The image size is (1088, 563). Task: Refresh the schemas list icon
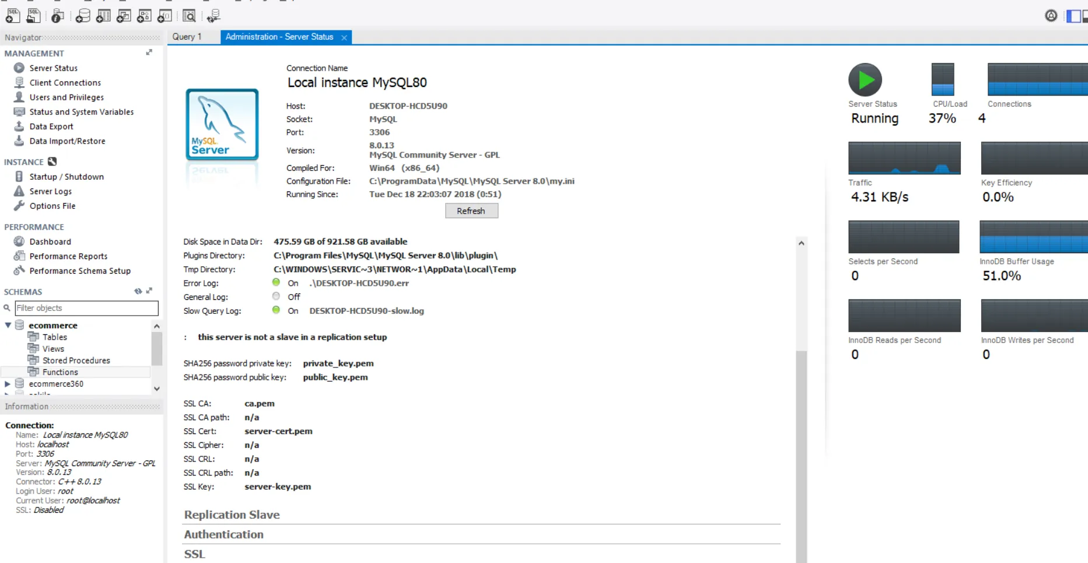(x=138, y=291)
